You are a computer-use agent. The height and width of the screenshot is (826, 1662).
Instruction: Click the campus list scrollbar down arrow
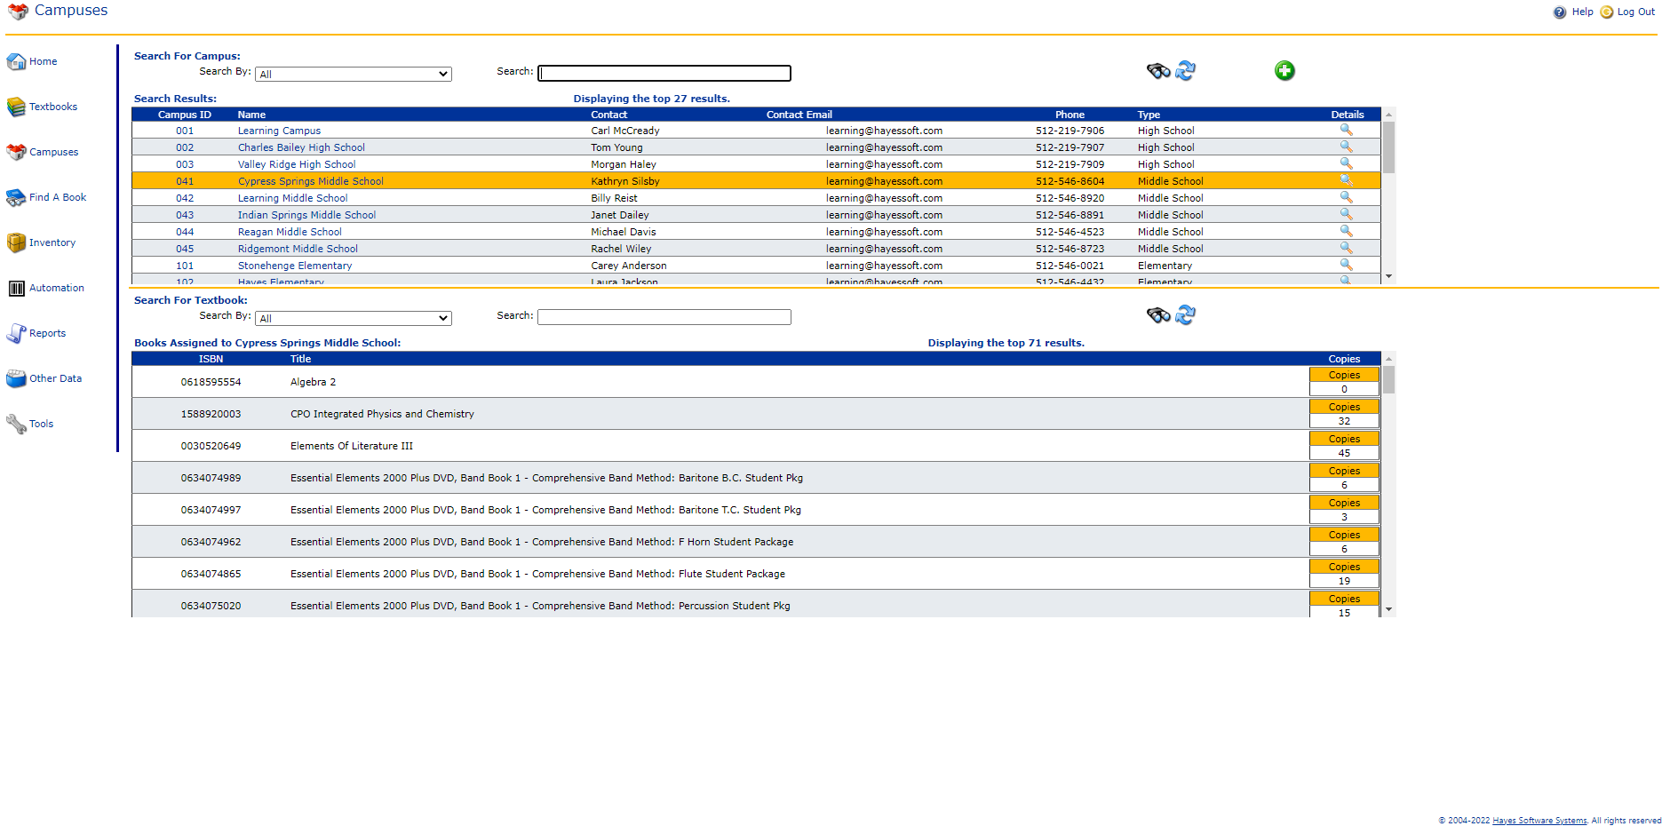1388,277
